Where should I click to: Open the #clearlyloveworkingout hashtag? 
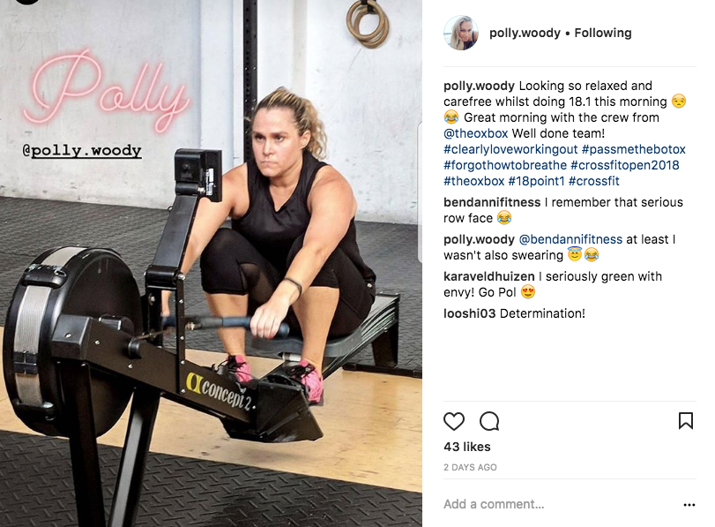(x=510, y=149)
